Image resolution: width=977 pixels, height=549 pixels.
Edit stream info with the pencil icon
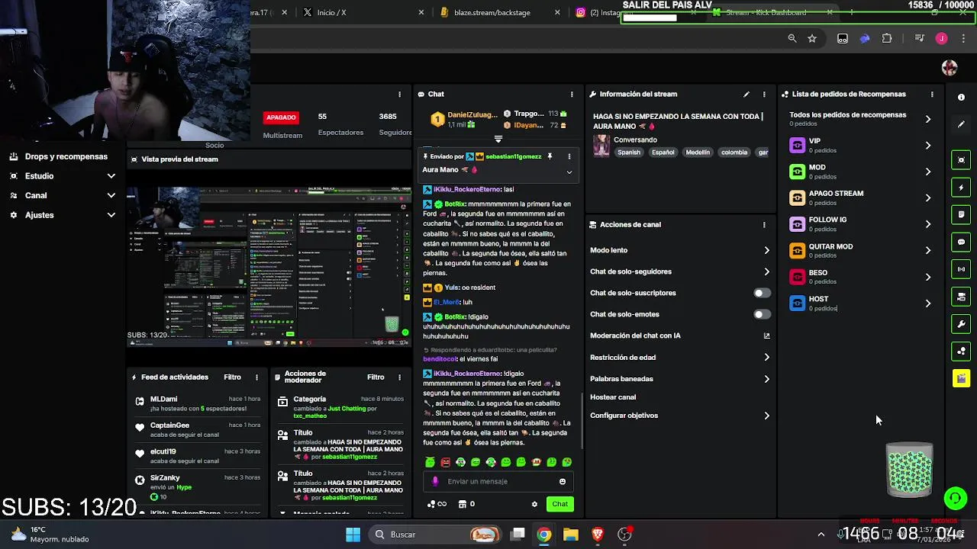click(x=746, y=95)
